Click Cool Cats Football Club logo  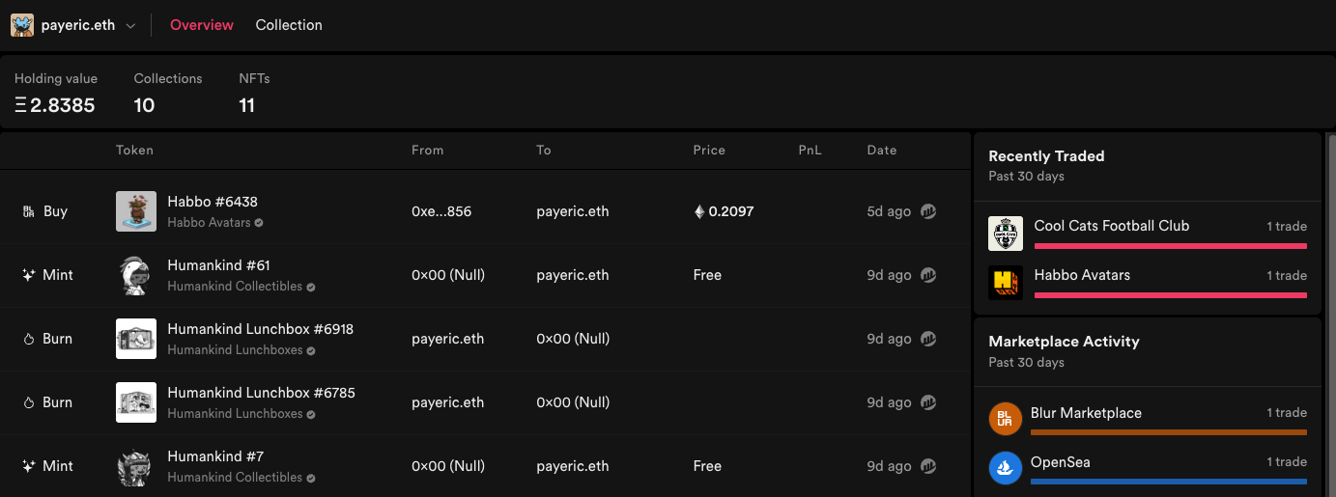[1006, 234]
